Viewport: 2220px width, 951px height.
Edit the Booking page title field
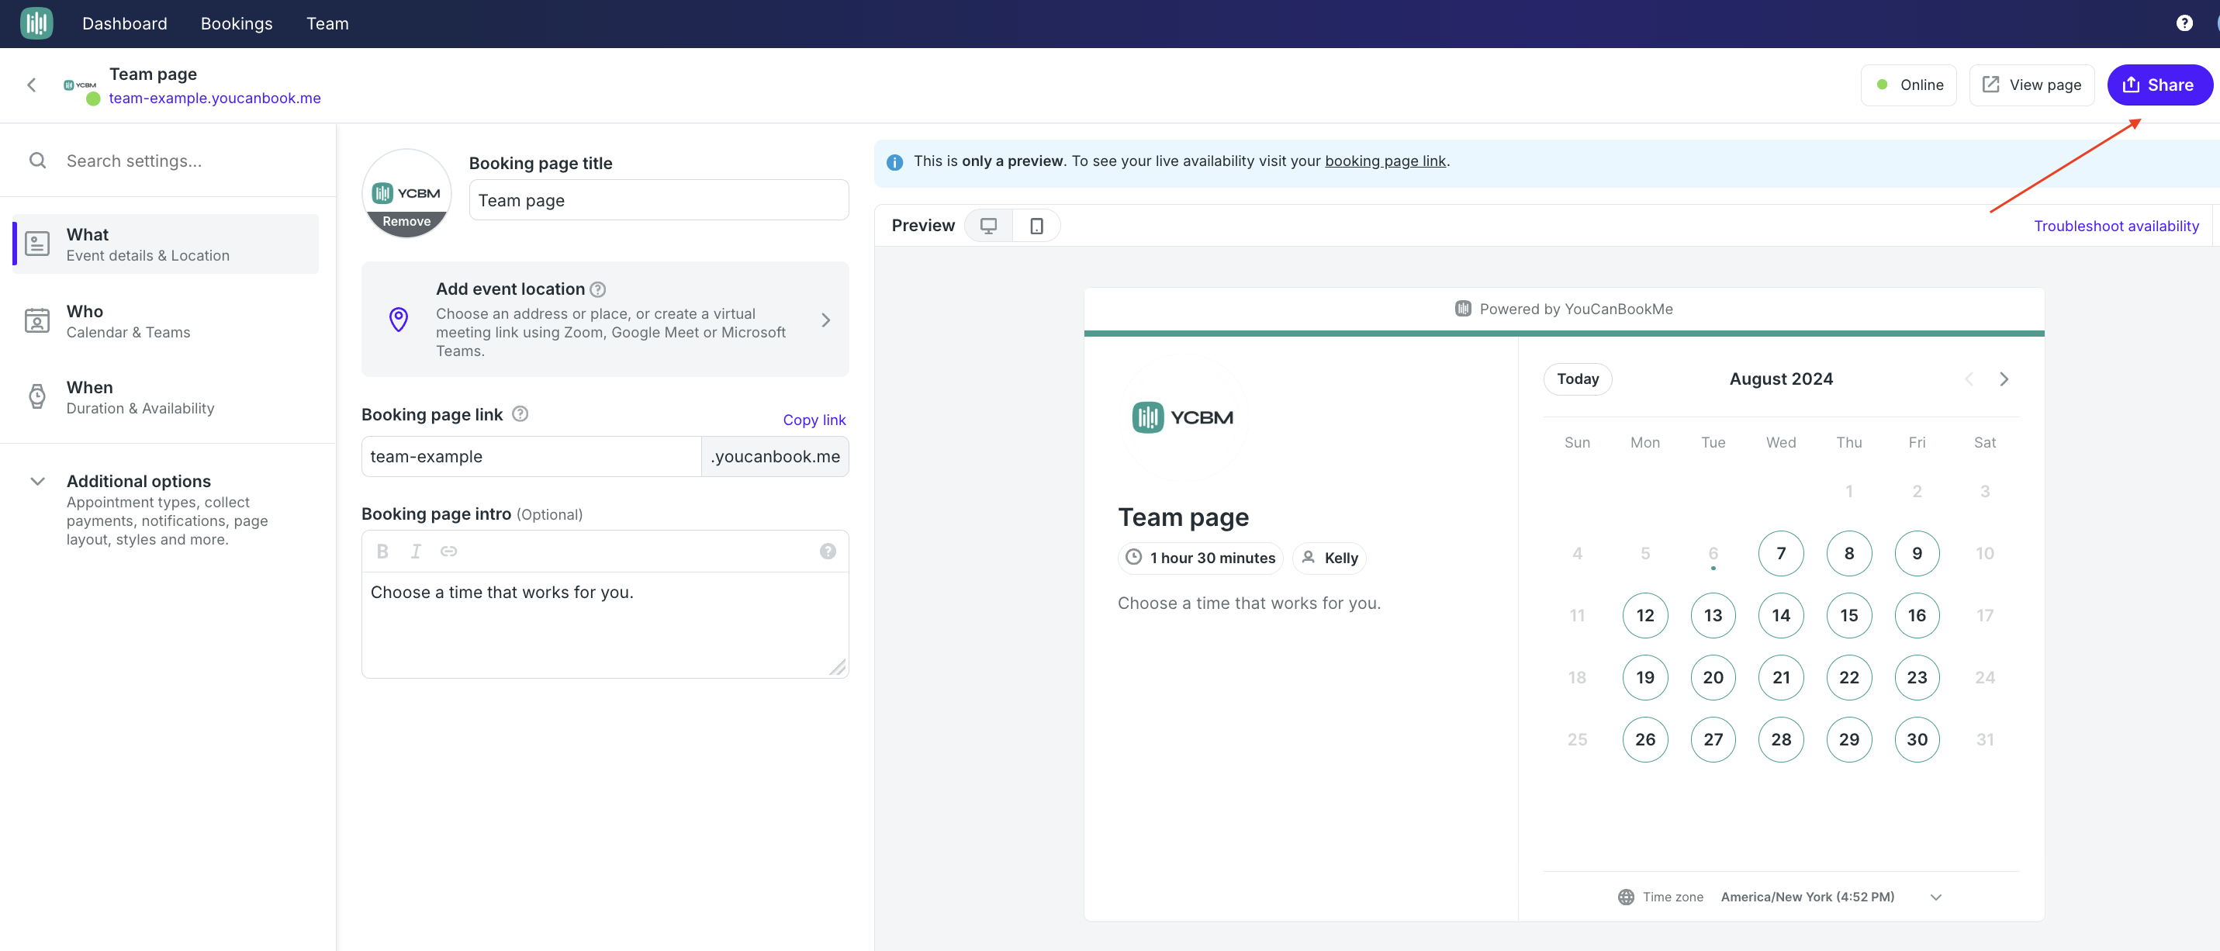(x=659, y=200)
